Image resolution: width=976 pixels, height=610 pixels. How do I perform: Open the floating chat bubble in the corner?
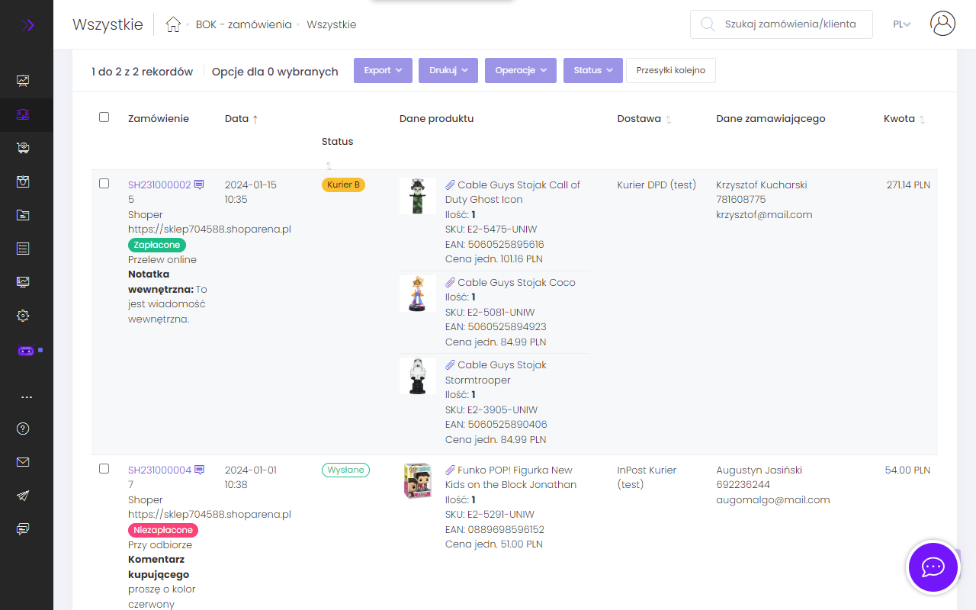pyautogui.click(x=933, y=567)
